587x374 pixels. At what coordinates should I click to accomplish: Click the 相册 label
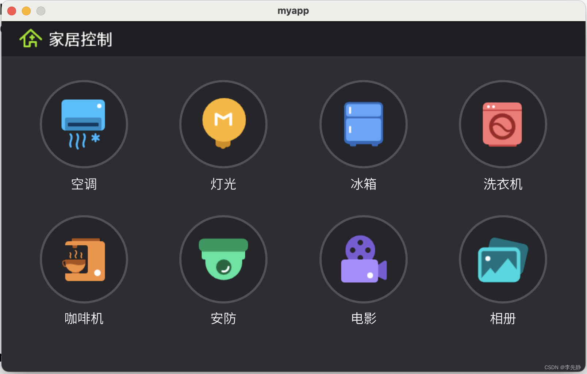tap(503, 318)
